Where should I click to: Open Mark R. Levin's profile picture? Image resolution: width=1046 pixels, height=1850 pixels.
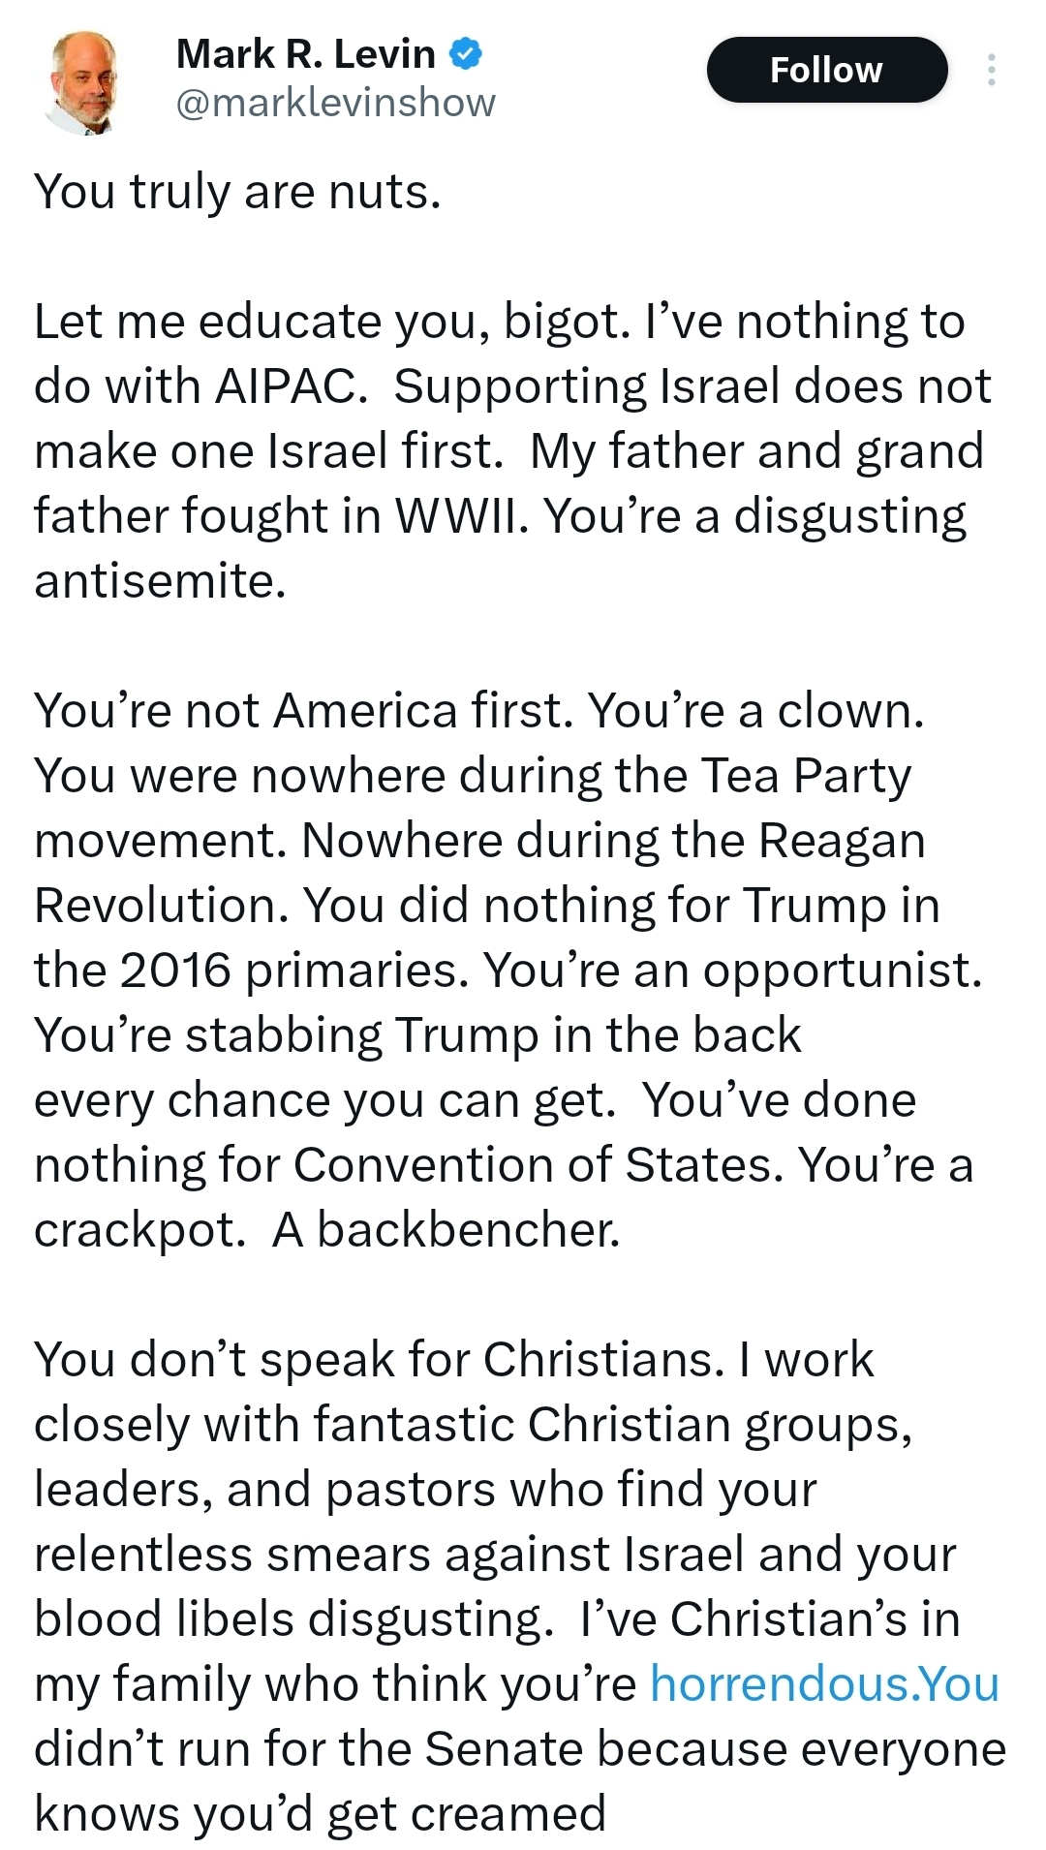click(x=81, y=81)
